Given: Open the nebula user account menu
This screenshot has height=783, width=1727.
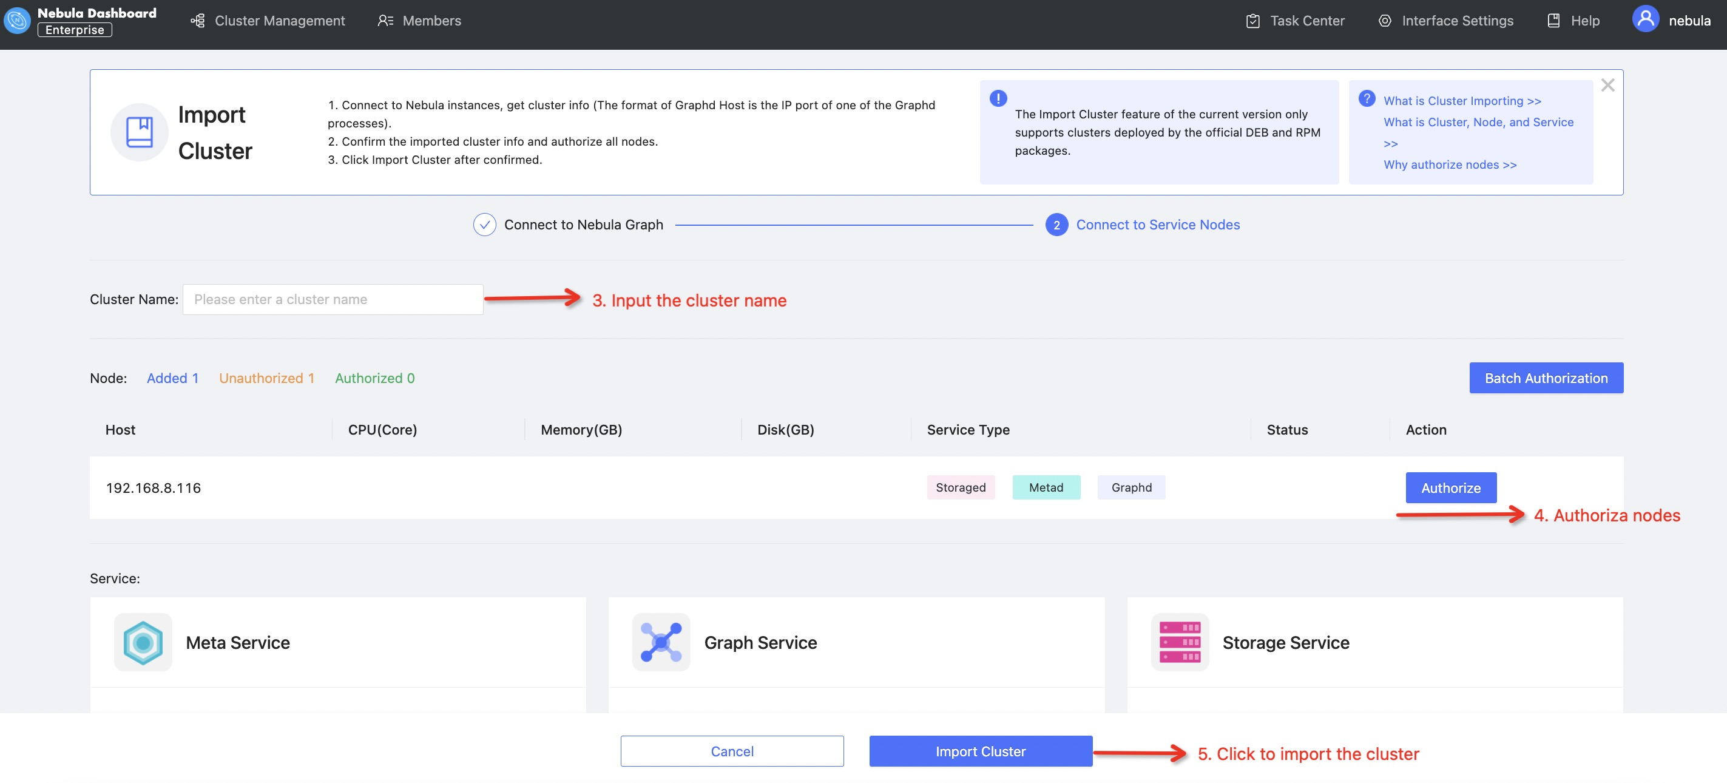Looking at the screenshot, I should pyautogui.click(x=1671, y=20).
